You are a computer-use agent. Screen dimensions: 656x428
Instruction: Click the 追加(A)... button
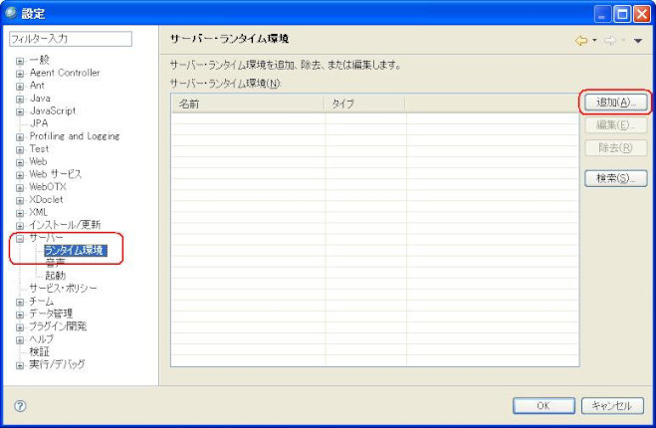pyautogui.click(x=614, y=103)
